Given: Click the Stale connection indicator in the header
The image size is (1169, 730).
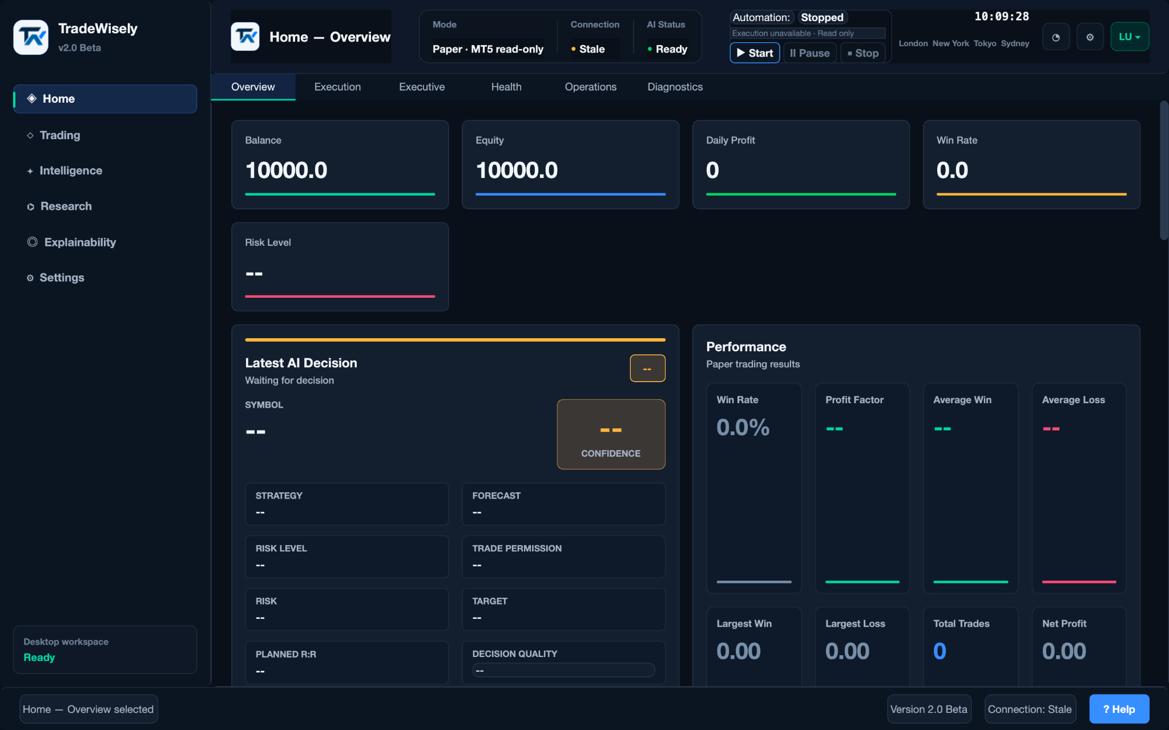Looking at the screenshot, I should pyautogui.click(x=588, y=49).
